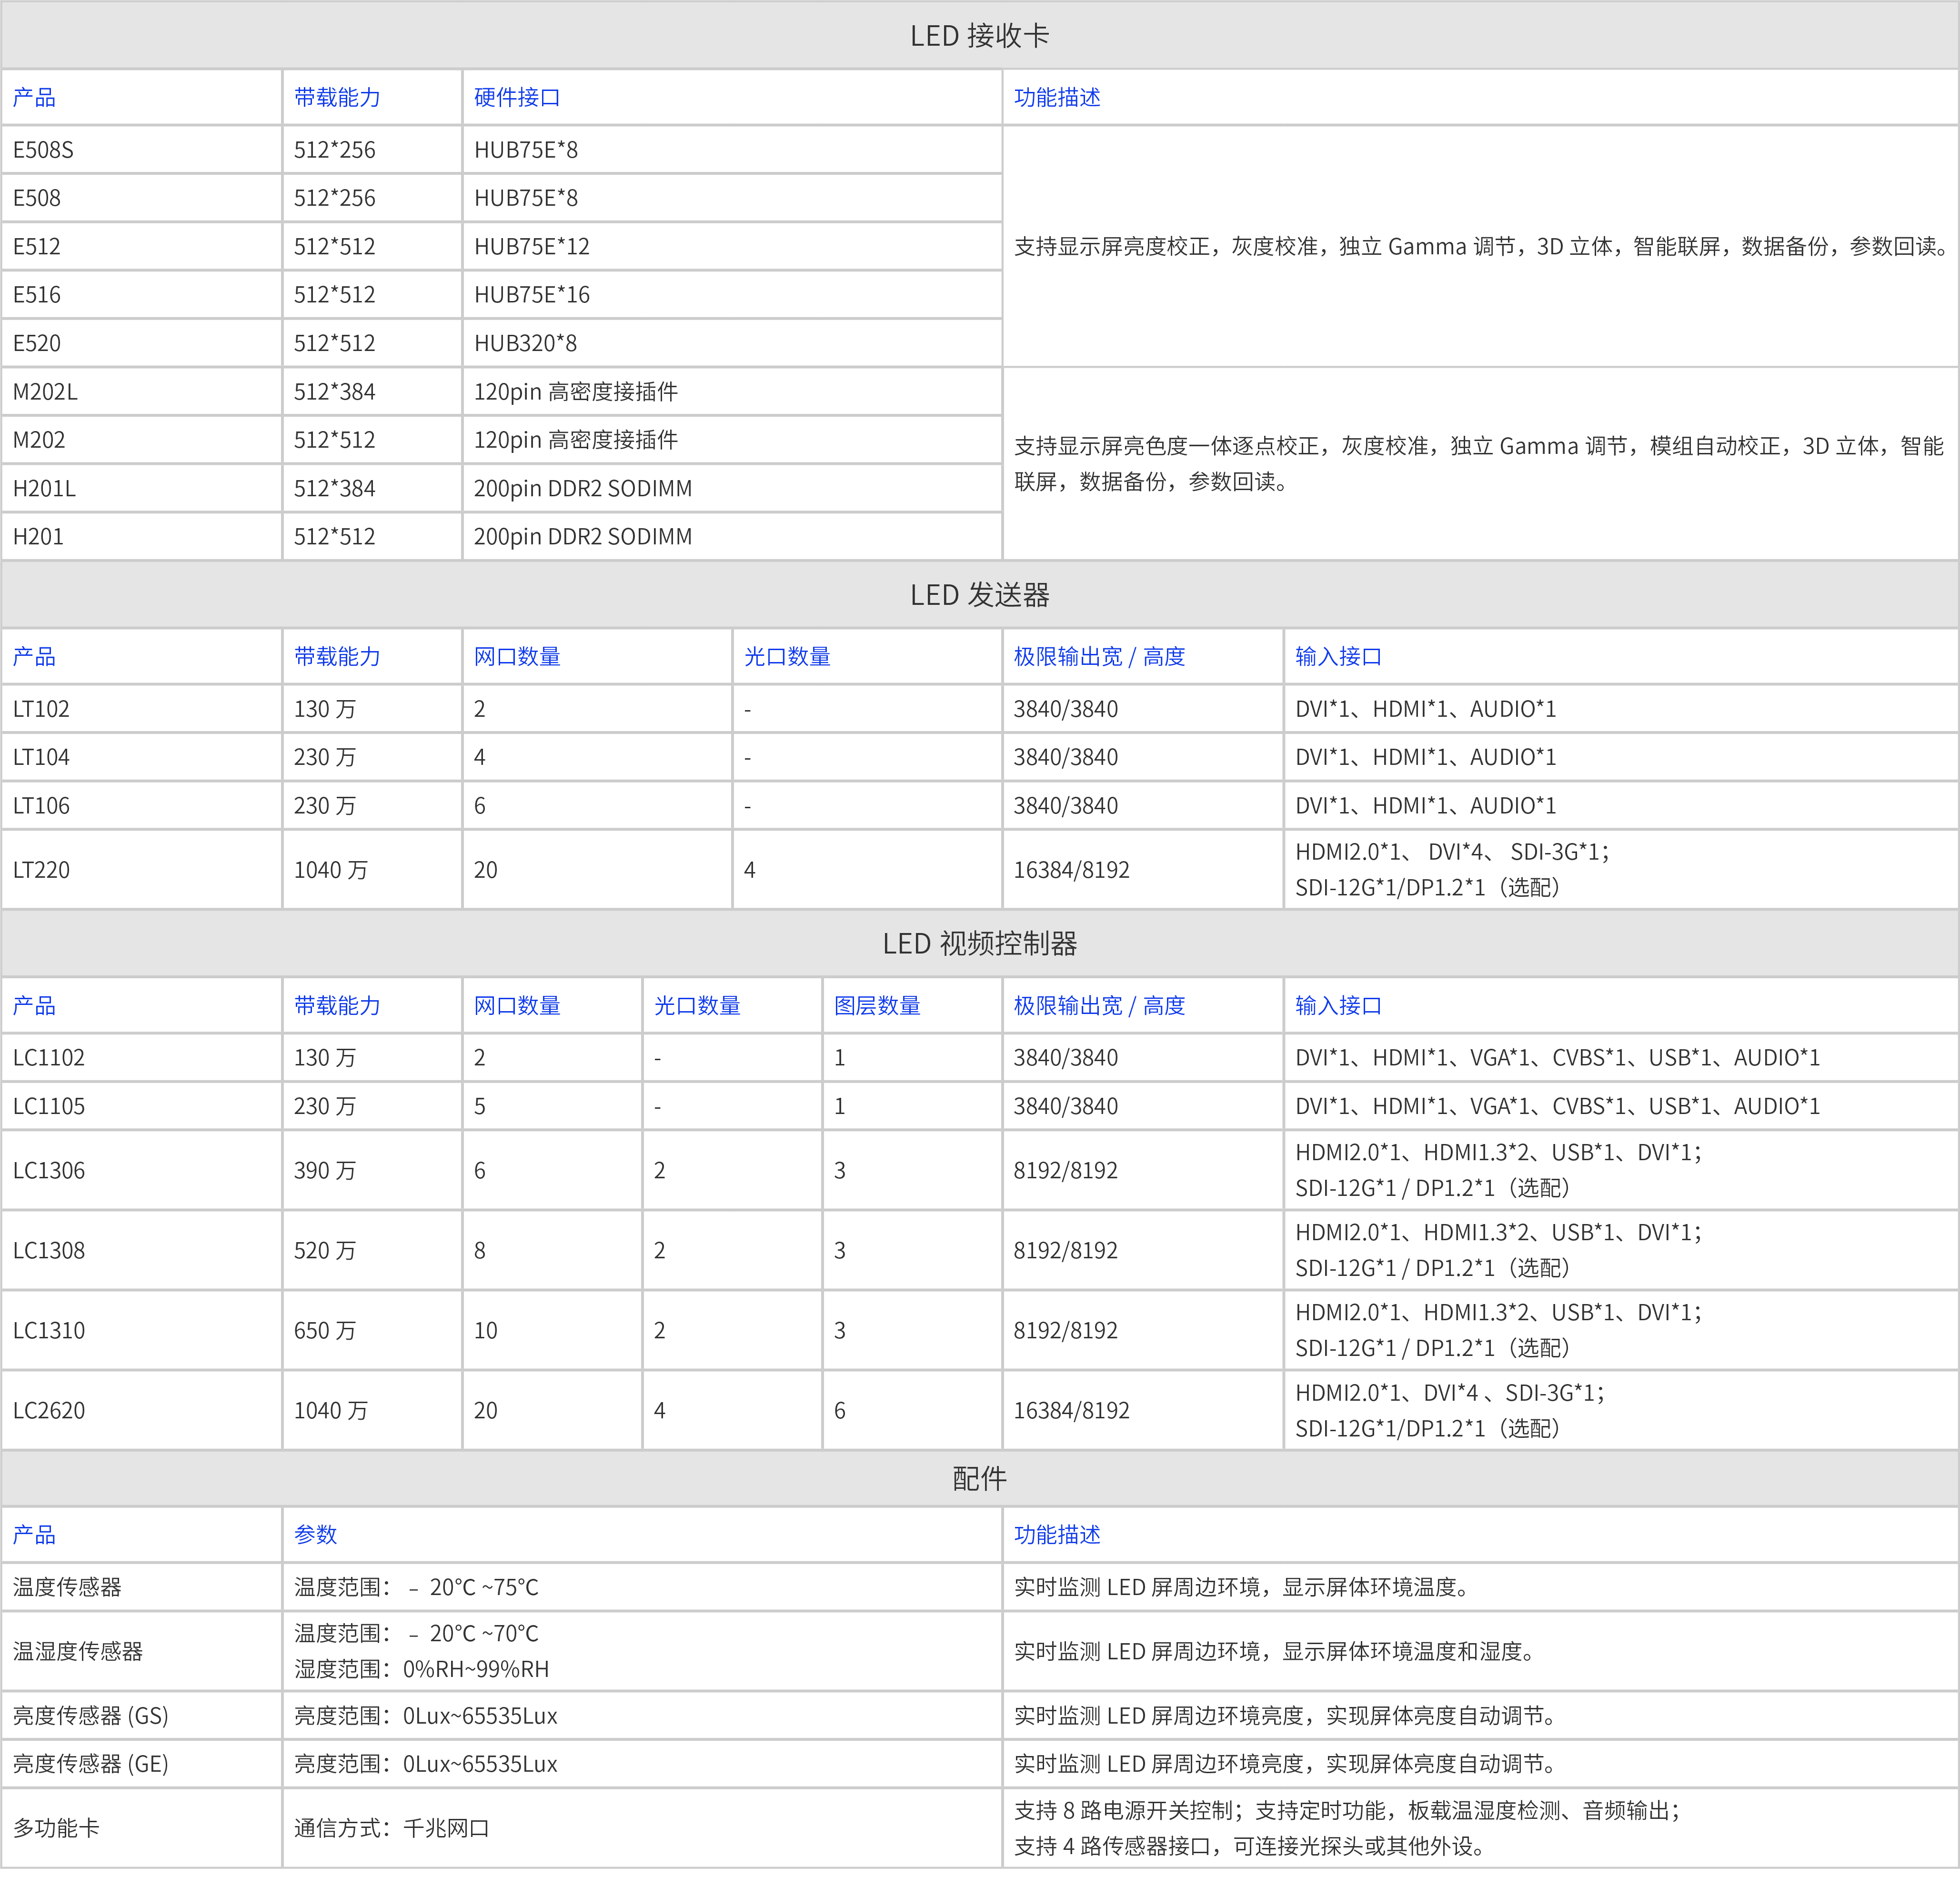Viewport: 1960px width, 1877px height.
Task: Select the LT106 product cell
Action: coord(142,806)
